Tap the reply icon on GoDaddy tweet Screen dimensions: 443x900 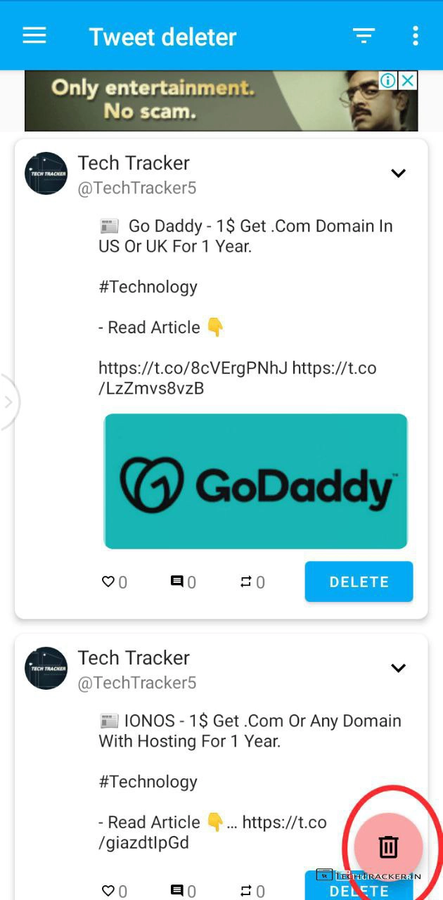[177, 581]
